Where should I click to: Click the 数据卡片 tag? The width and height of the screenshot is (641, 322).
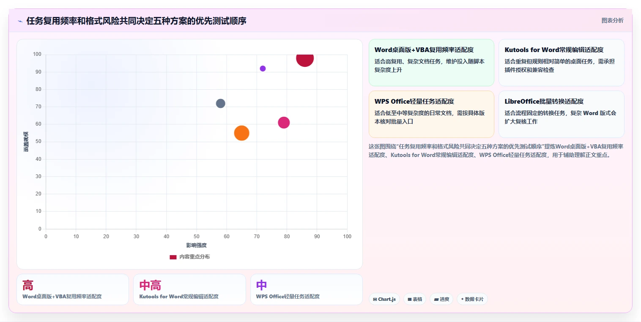point(472,299)
